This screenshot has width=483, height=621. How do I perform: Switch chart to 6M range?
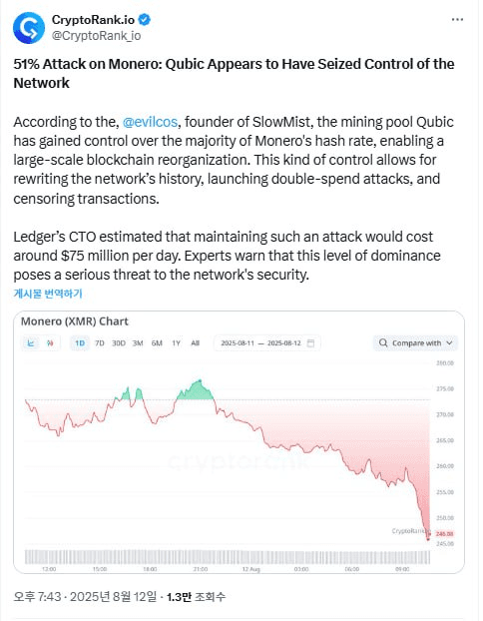pyautogui.click(x=157, y=343)
